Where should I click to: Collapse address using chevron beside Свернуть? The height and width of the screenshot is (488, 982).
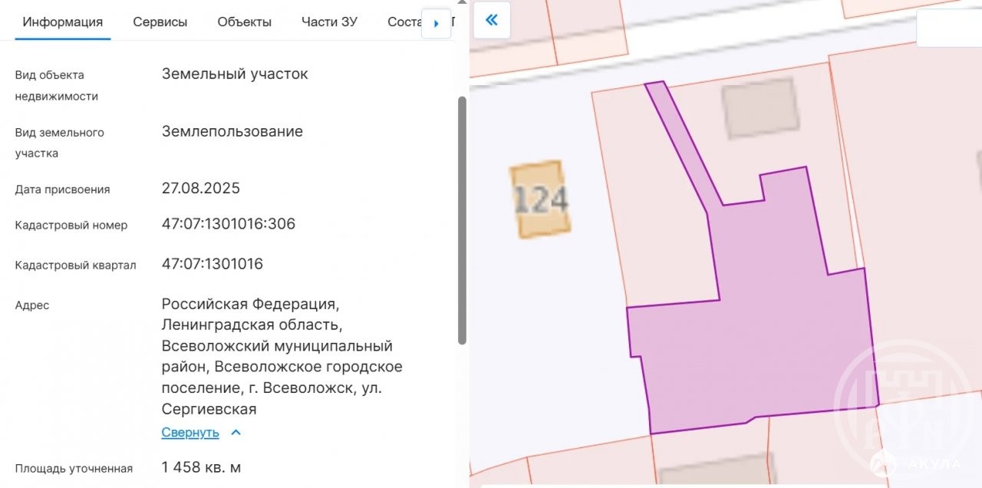[x=236, y=433]
